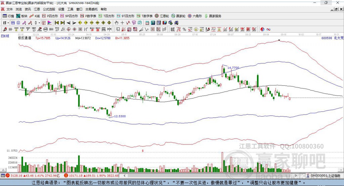This screenshot has height=186, width=344.
Task: Jump to the first bar icon
Action: [x=56, y=23]
